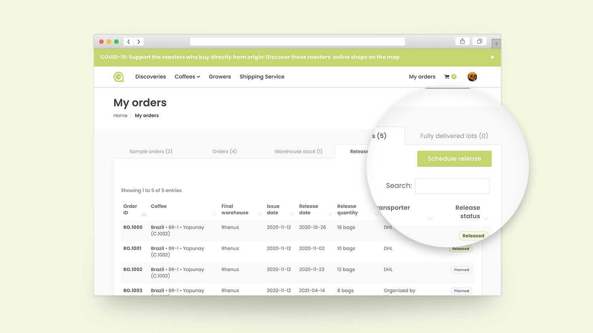Click release date 2020-10-26
593x333 pixels.
pos(313,227)
